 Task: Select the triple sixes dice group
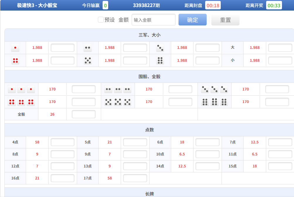[215, 102]
